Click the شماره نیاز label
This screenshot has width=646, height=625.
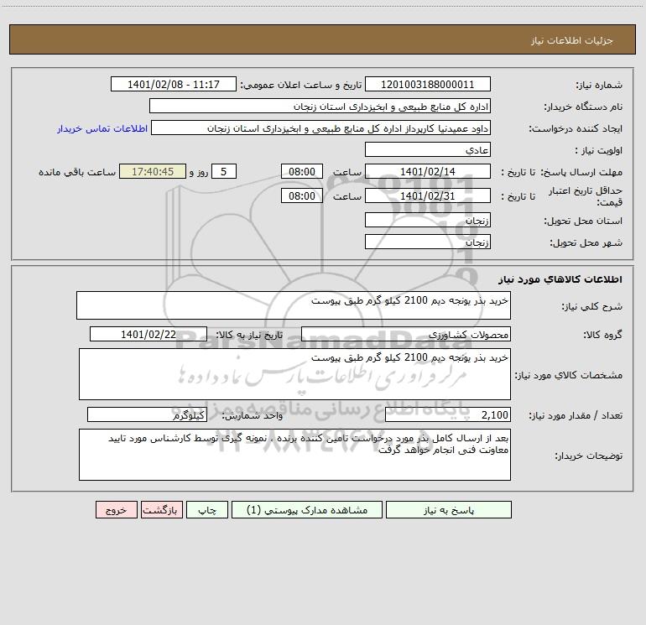(599, 85)
